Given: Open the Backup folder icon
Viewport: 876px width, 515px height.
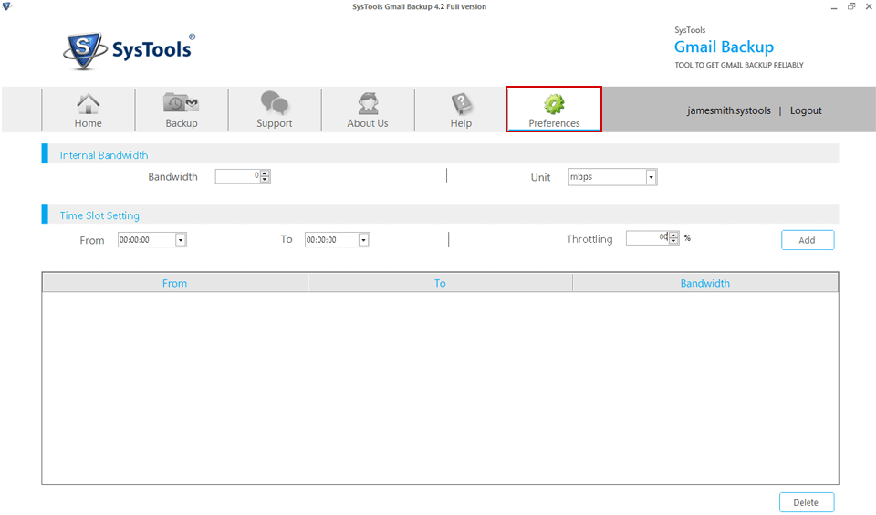Looking at the screenshot, I should point(181,103).
